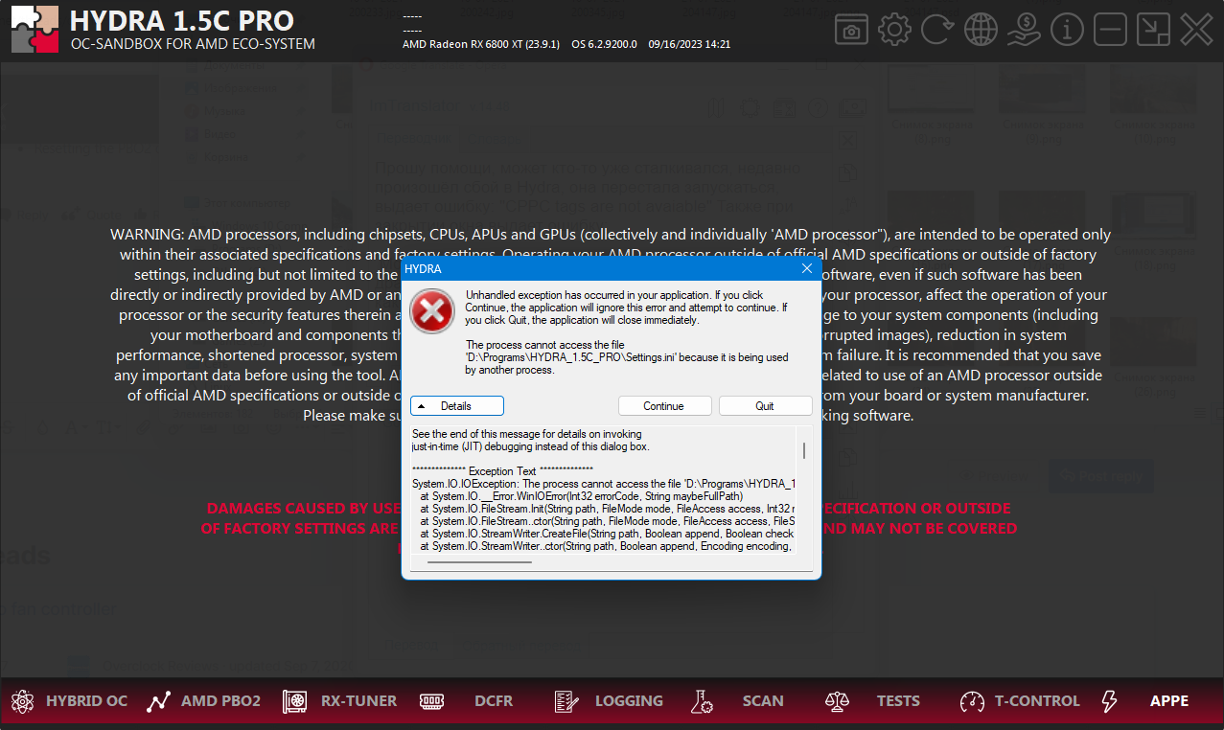The width and height of the screenshot is (1224, 730).
Task: Click the 'System.IO.IOException' line in details
Action: click(x=604, y=484)
